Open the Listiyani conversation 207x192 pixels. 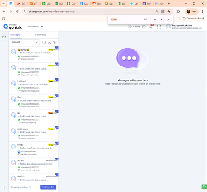click(x=34, y=86)
